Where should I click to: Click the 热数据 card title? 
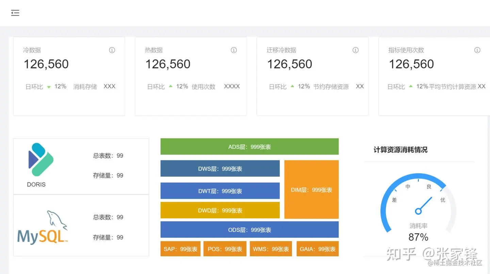click(x=154, y=50)
